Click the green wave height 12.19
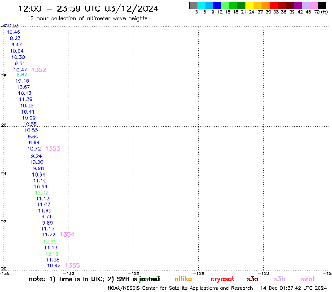Viewport: 332px width, 292px height. click(x=52, y=254)
